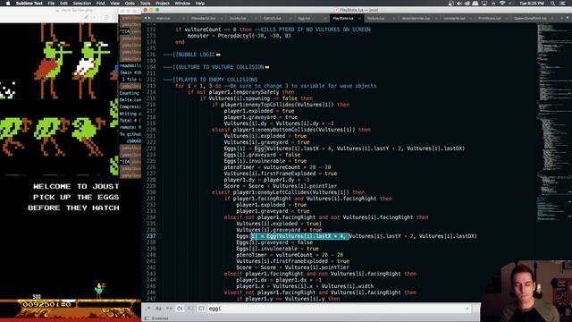Close the PlayState.lua tab
572x322 pixels.
click(x=359, y=18)
